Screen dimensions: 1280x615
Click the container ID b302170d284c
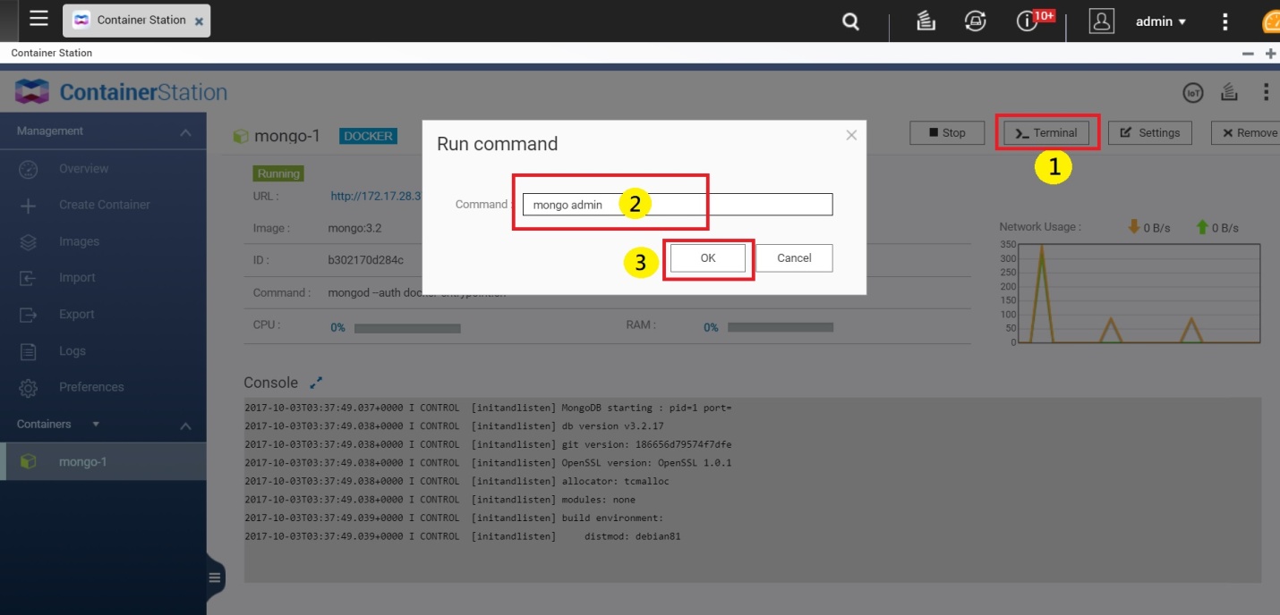(x=366, y=260)
